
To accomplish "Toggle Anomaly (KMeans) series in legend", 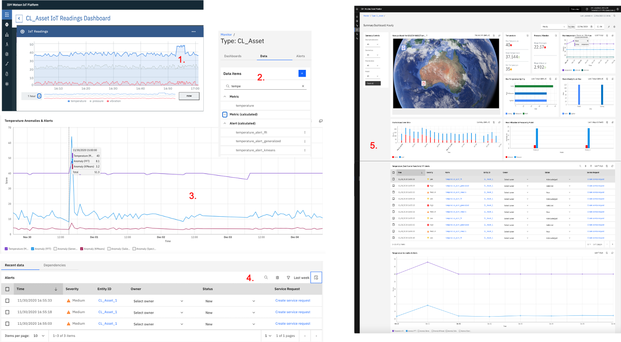I will pos(81,249).
